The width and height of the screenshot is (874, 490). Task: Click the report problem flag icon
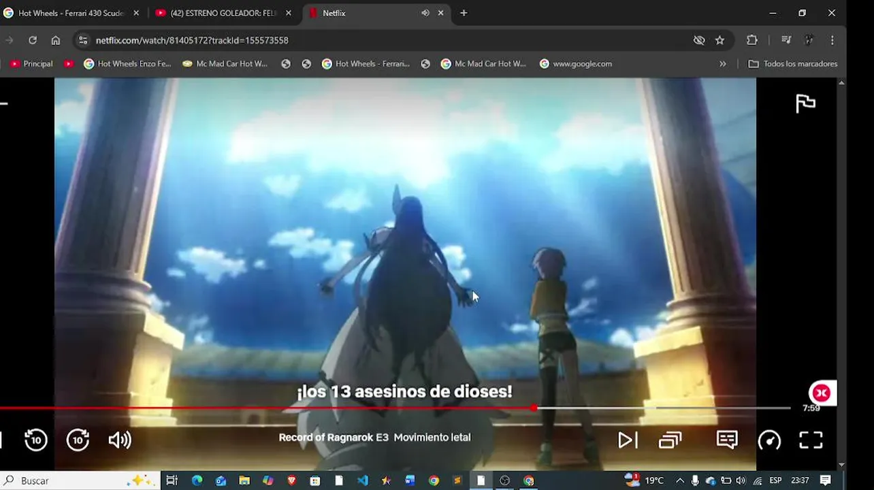(x=805, y=103)
